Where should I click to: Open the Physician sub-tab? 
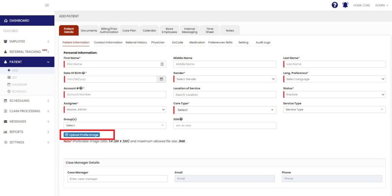(158, 42)
